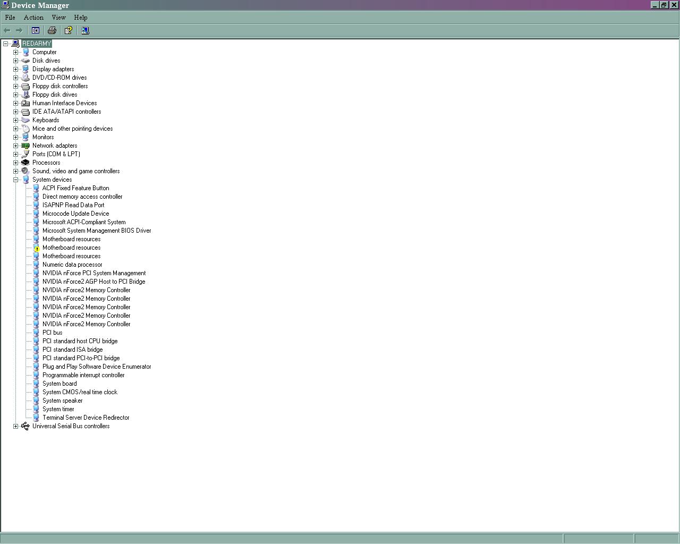Click the Sound, video and game controllers icon
The height and width of the screenshot is (544, 680).
coord(25,171)
